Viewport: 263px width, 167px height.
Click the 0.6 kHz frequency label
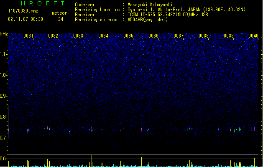(4, 159)
